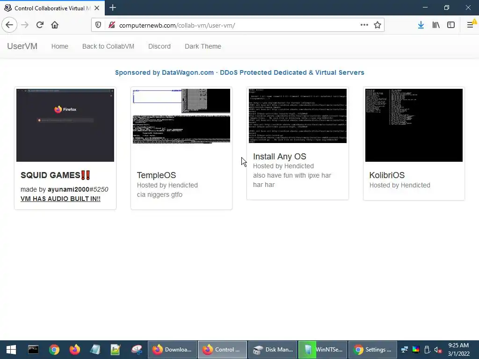Go back with the browser back arrow

tap(9, 25)
